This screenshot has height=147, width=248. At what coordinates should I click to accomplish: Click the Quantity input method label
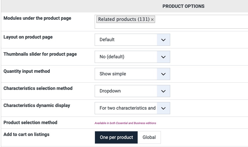(27, 71)
